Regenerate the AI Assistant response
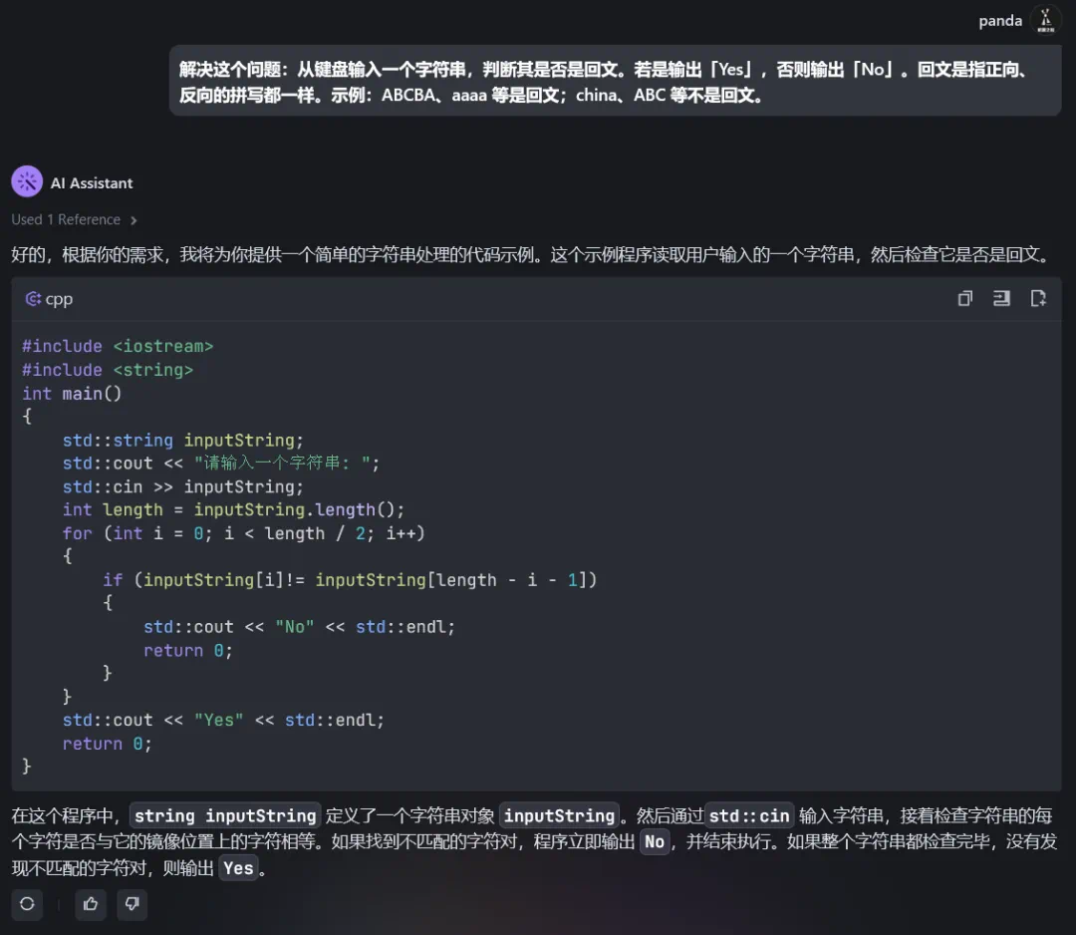Image resolution: width=1076 pixels, height=935 pixels. point(27,904)
